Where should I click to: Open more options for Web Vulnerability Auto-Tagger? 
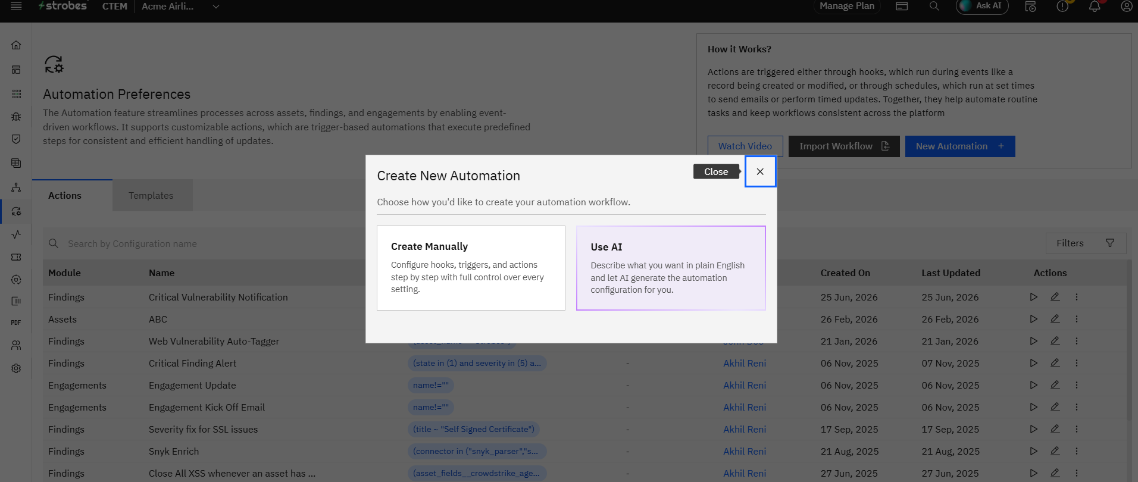(x=1077, y=341)
